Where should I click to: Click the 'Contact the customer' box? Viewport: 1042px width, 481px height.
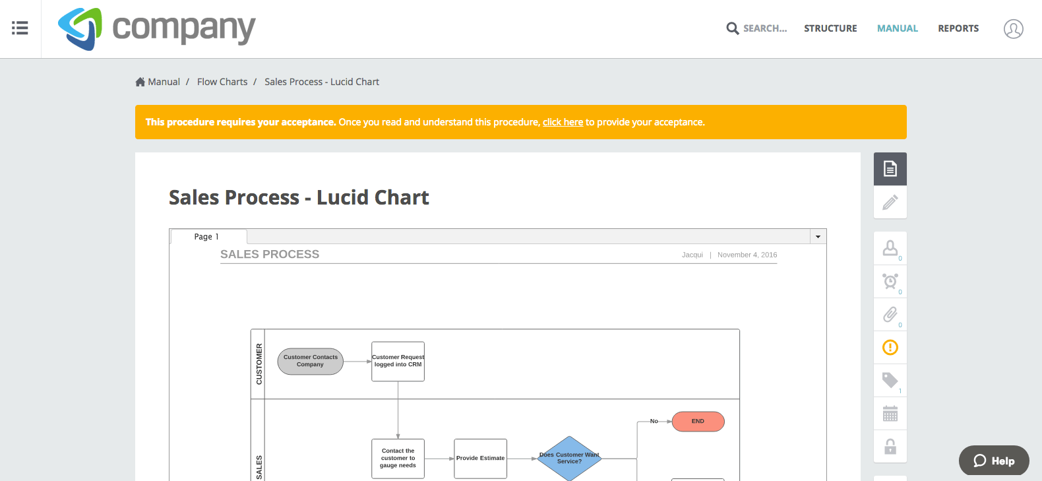[x=398, y=459]
